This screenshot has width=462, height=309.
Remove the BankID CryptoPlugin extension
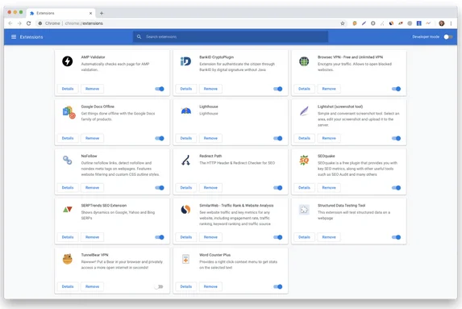click(x=210, y=89)
